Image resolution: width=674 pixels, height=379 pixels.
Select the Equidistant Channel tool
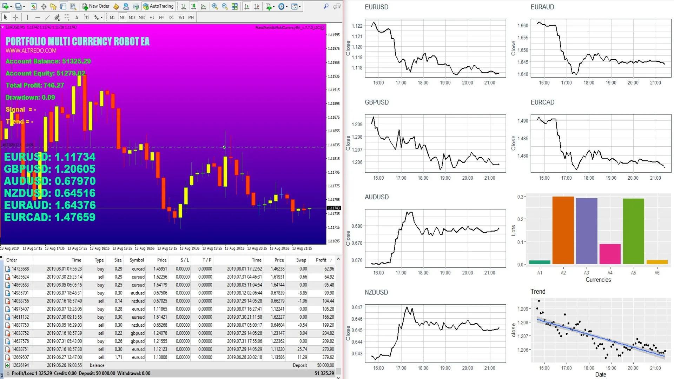(x=57, y=17)
